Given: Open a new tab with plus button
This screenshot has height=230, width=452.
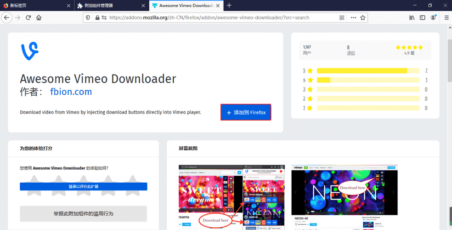Looking at the screenshot, I should [x=229, y=6].
